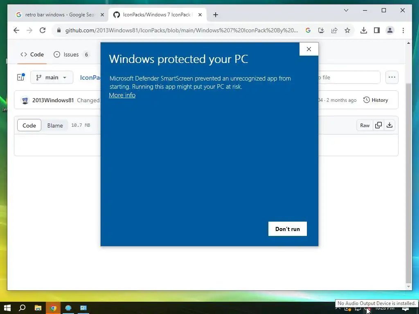This screenshot has height=314, width=419.
Task: Switch to Blame view
Action: click(55, 125)
